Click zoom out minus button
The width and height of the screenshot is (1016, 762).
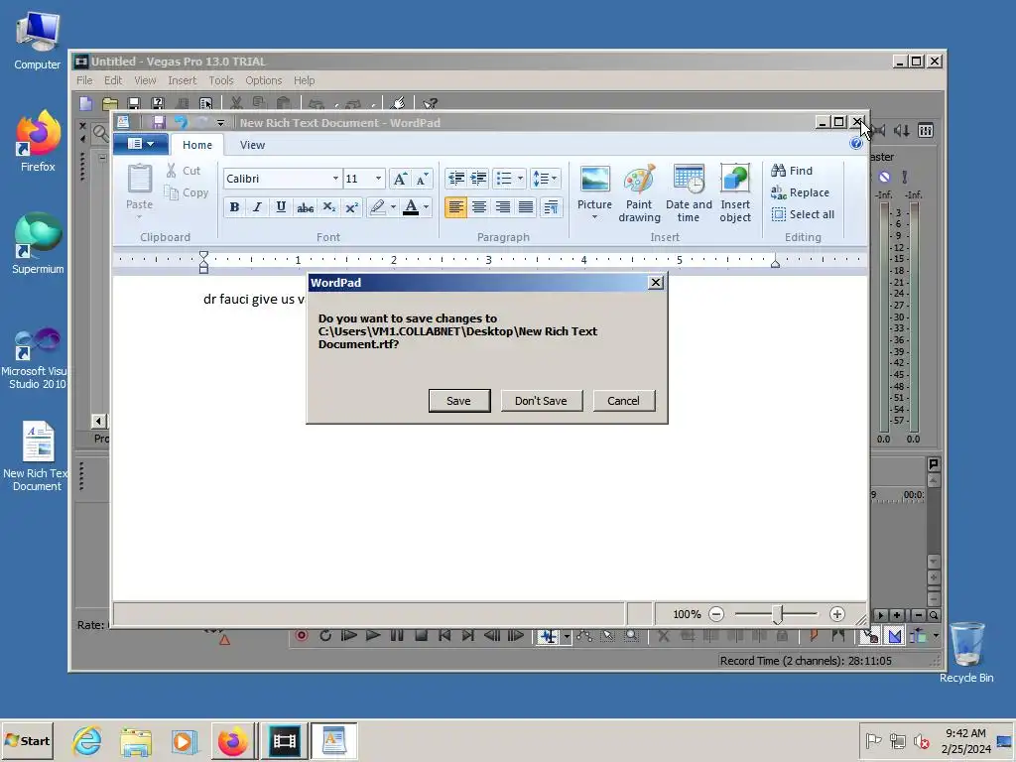coord(716,614)
